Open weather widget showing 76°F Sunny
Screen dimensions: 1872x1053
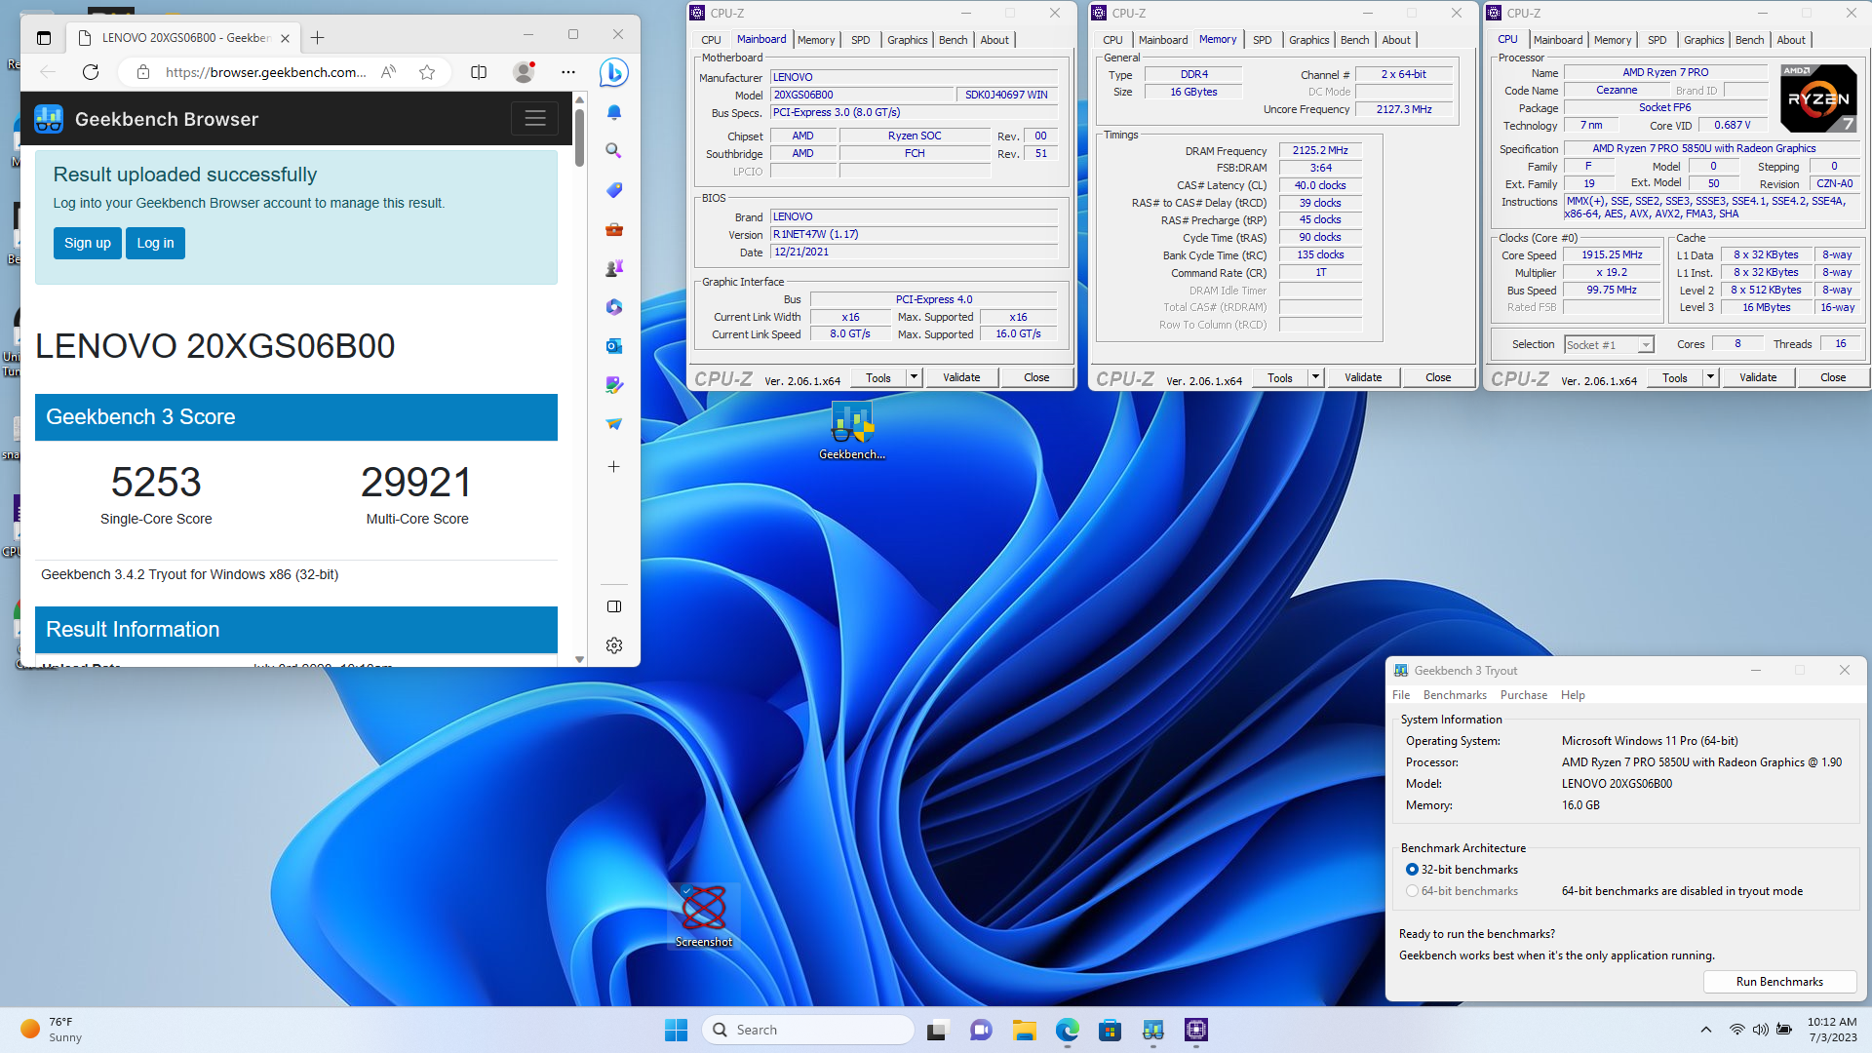coord(51,1030)
